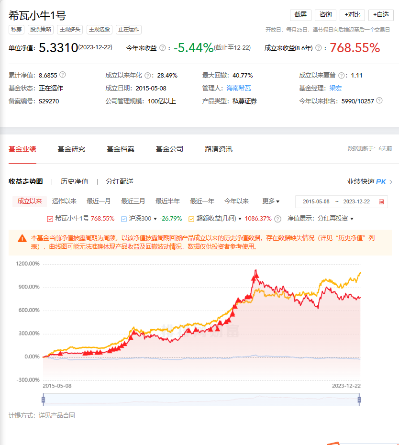
Task: Open help icon beside 成立来收益(8.6年)
Action: coord(319,48)
